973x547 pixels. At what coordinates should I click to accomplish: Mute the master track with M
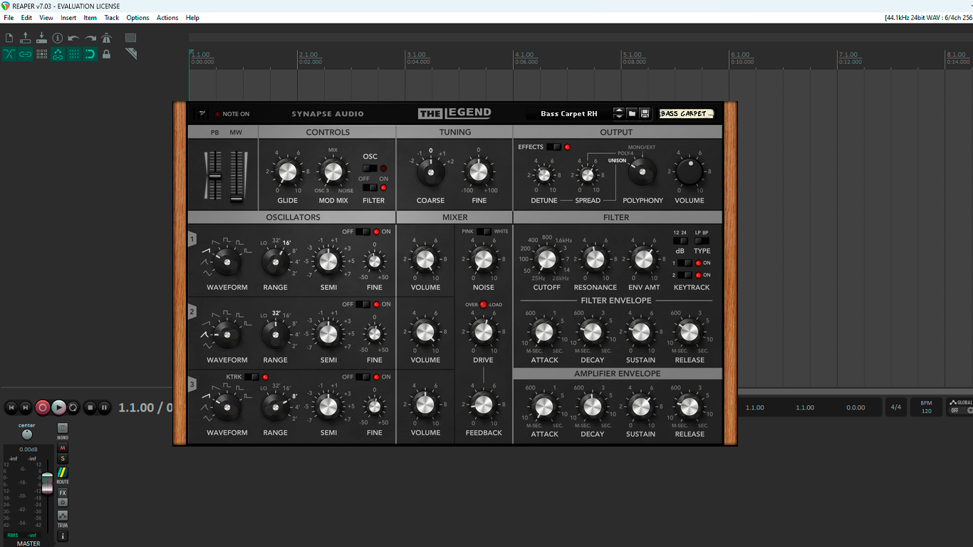63,448
